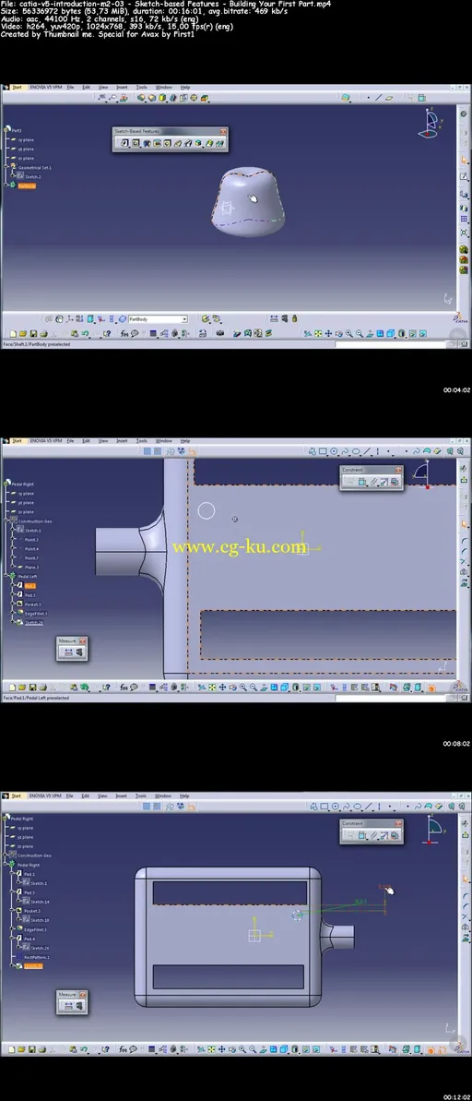Screen dimensions: 472x1101
Task: Collapse Geometrical Set.1 tree node
Action: coord(6,166)
